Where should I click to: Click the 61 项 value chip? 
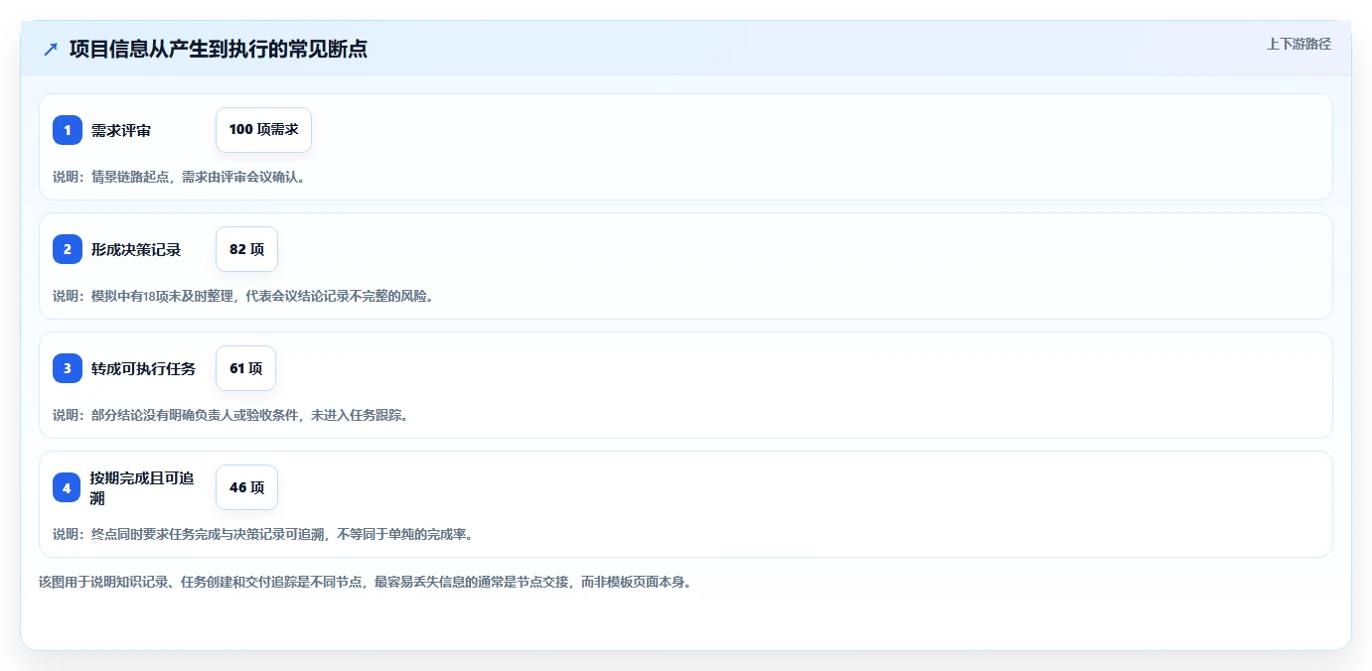point(245,368)
